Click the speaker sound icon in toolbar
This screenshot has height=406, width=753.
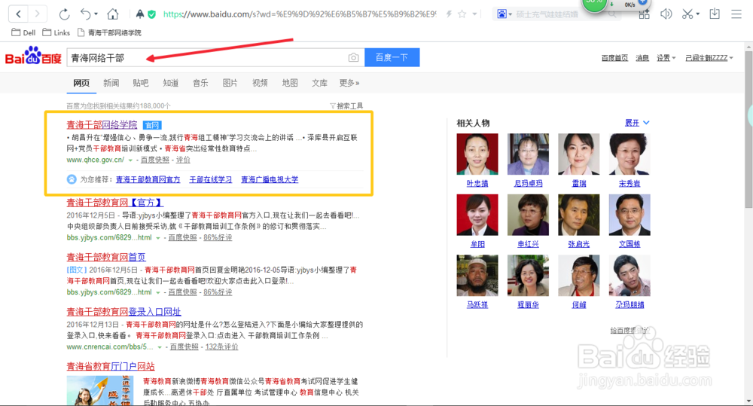coord(666,14)
